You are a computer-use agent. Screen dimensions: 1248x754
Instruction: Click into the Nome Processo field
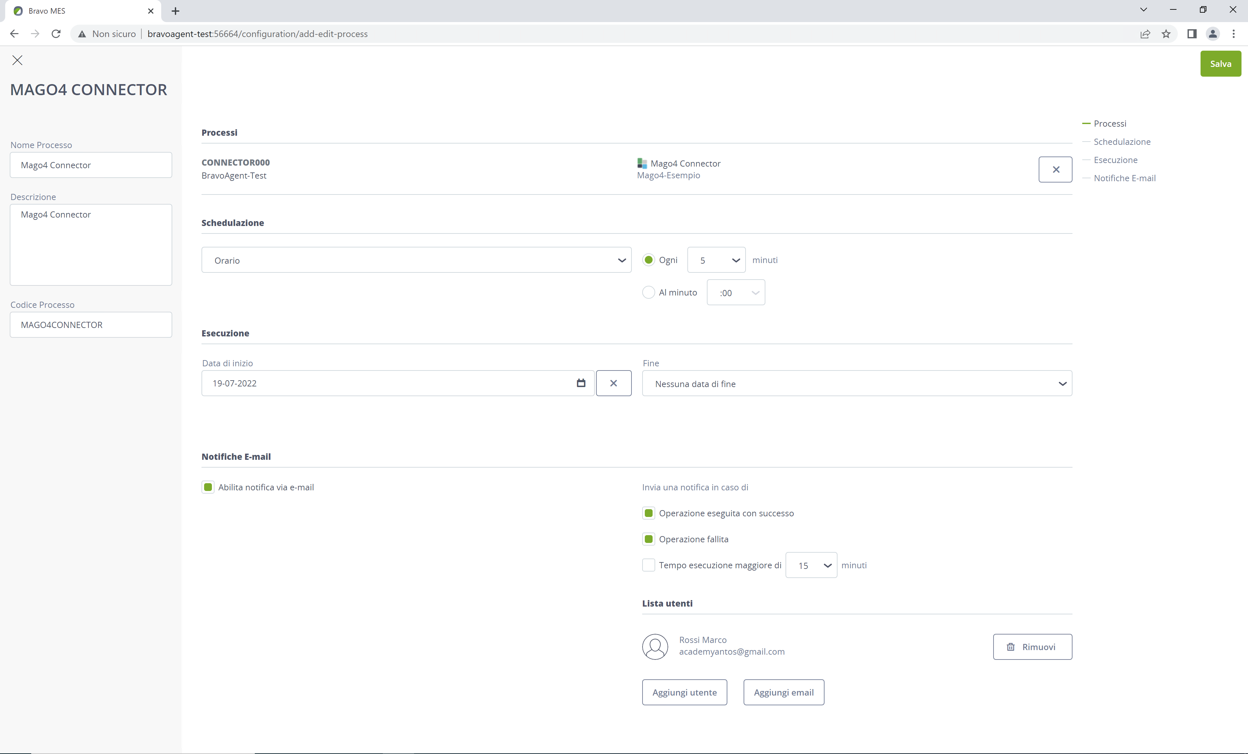point(91,165)
